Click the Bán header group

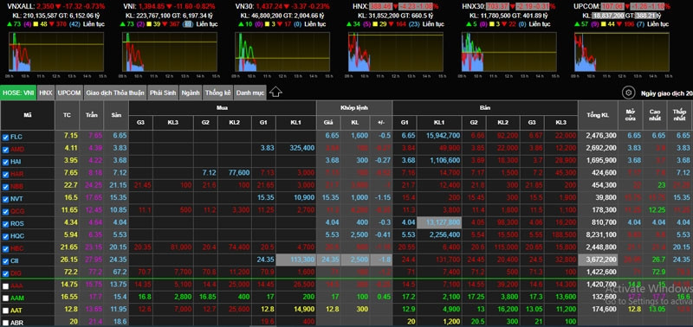(485, 107)
